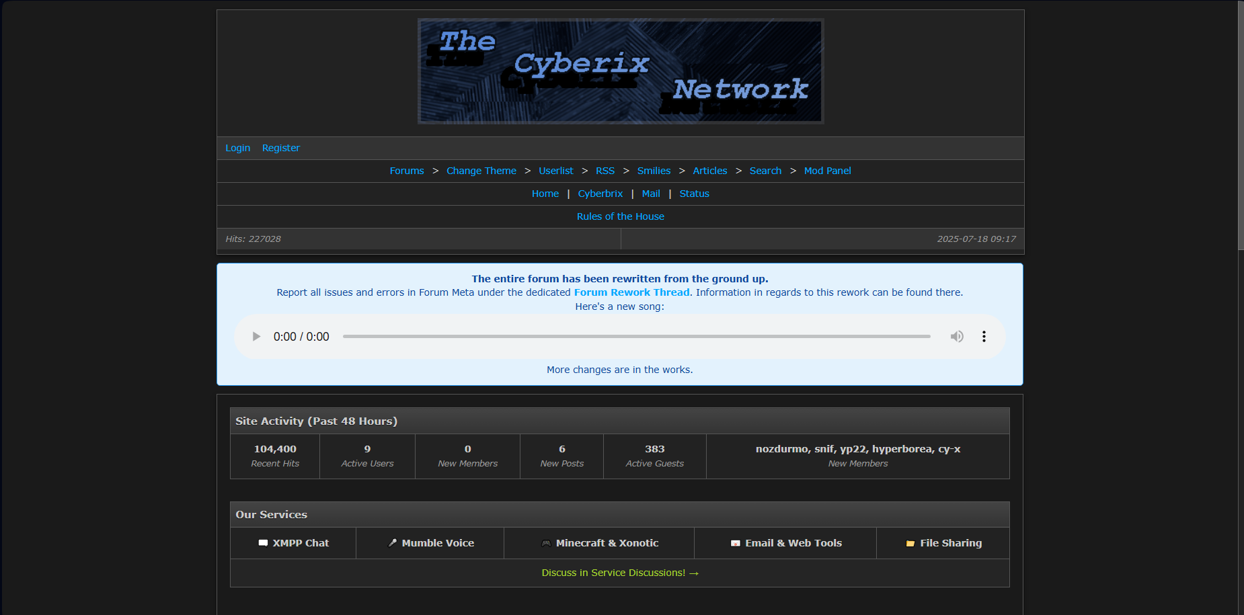Click the XMPP Chat service icon
The height and width of the screenshot is (615, 1244).
(263, 543)
